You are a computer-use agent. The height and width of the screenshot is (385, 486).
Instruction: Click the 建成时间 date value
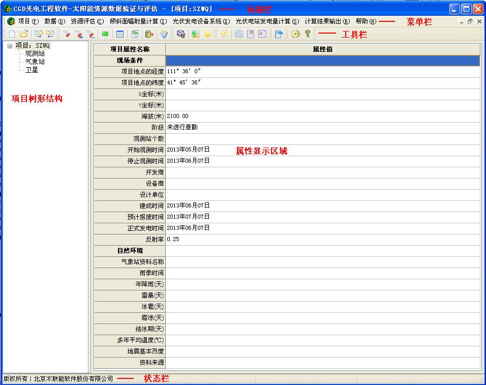[x=188, y=205]
